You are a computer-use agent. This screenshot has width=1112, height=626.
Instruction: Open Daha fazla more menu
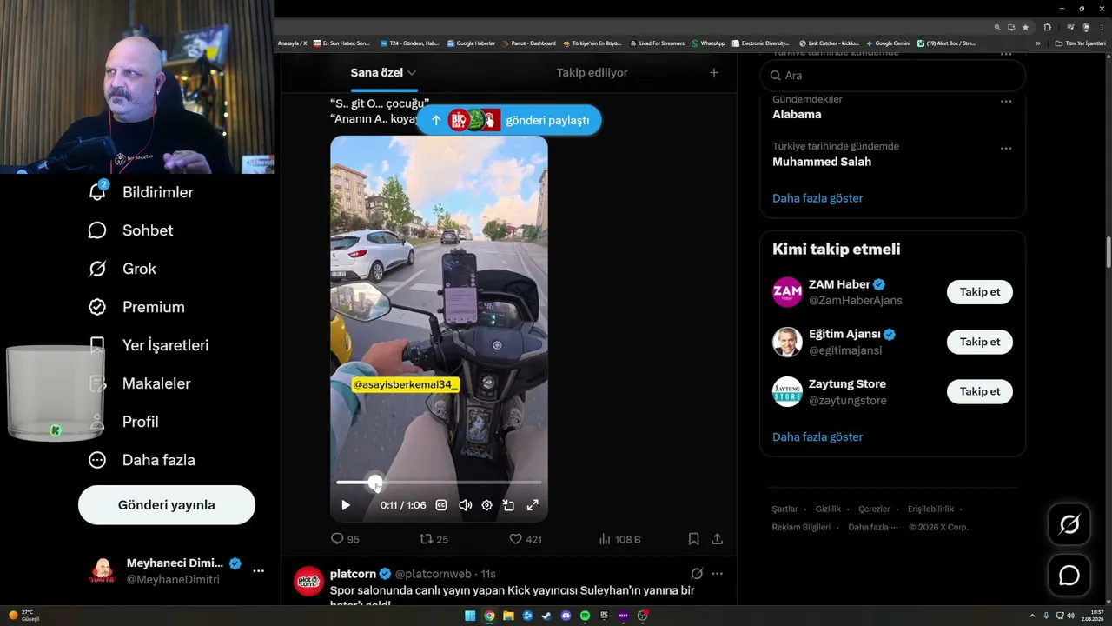point(142,460)
